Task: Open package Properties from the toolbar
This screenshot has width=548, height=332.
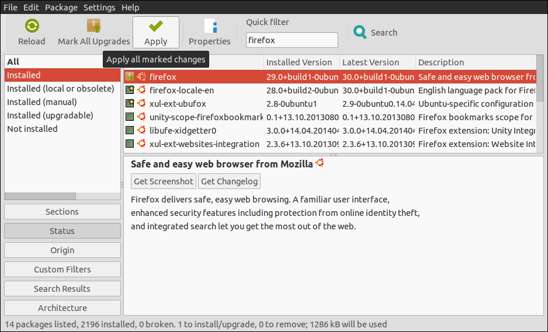Action: tap(210, 32)
